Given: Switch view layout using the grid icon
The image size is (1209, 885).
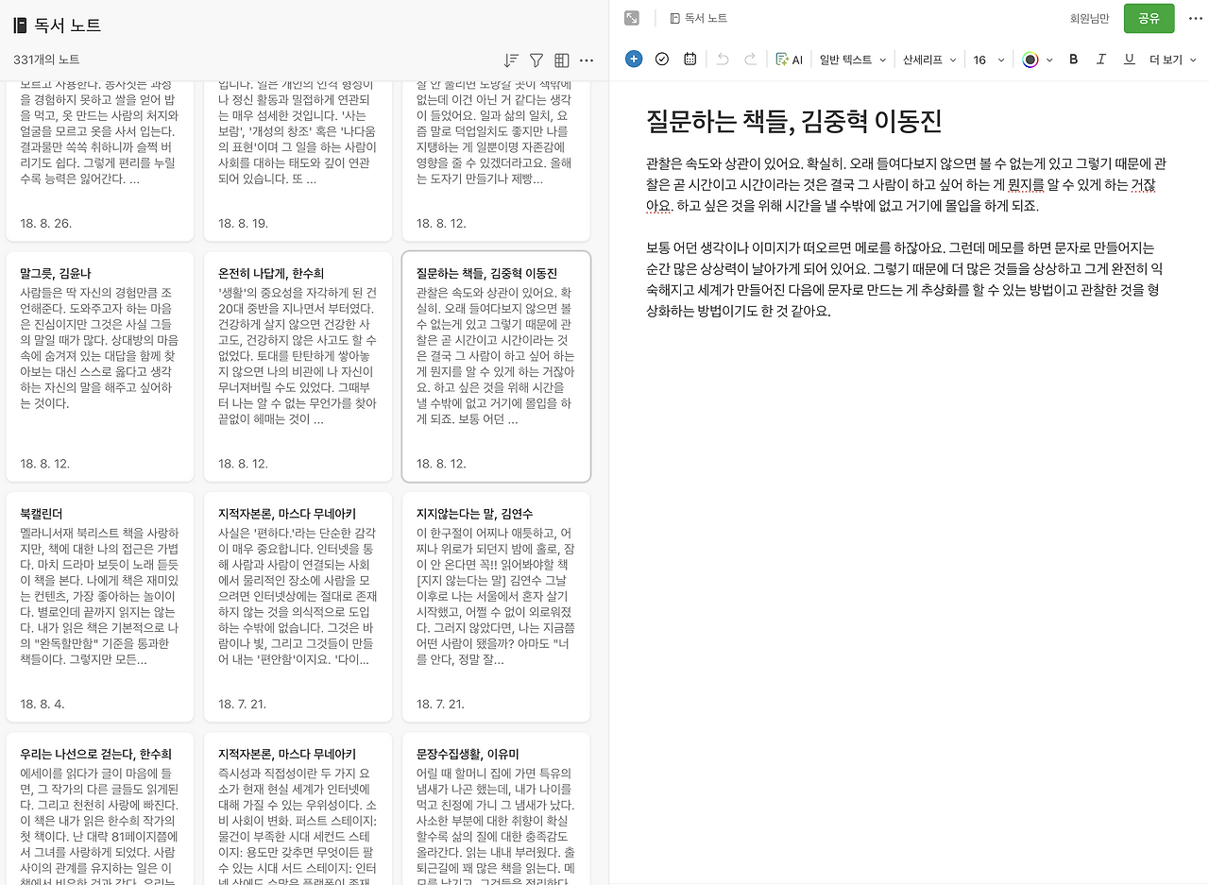Looking at the screenshot, I should [561, 60].
